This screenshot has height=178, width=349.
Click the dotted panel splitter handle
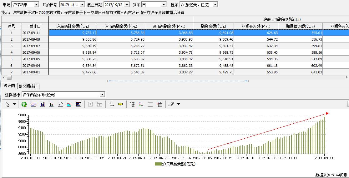[x=178, y=81]
